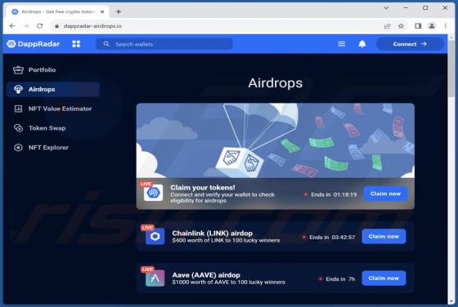Click the Chainlink hexagon logo

click(155, 236)
